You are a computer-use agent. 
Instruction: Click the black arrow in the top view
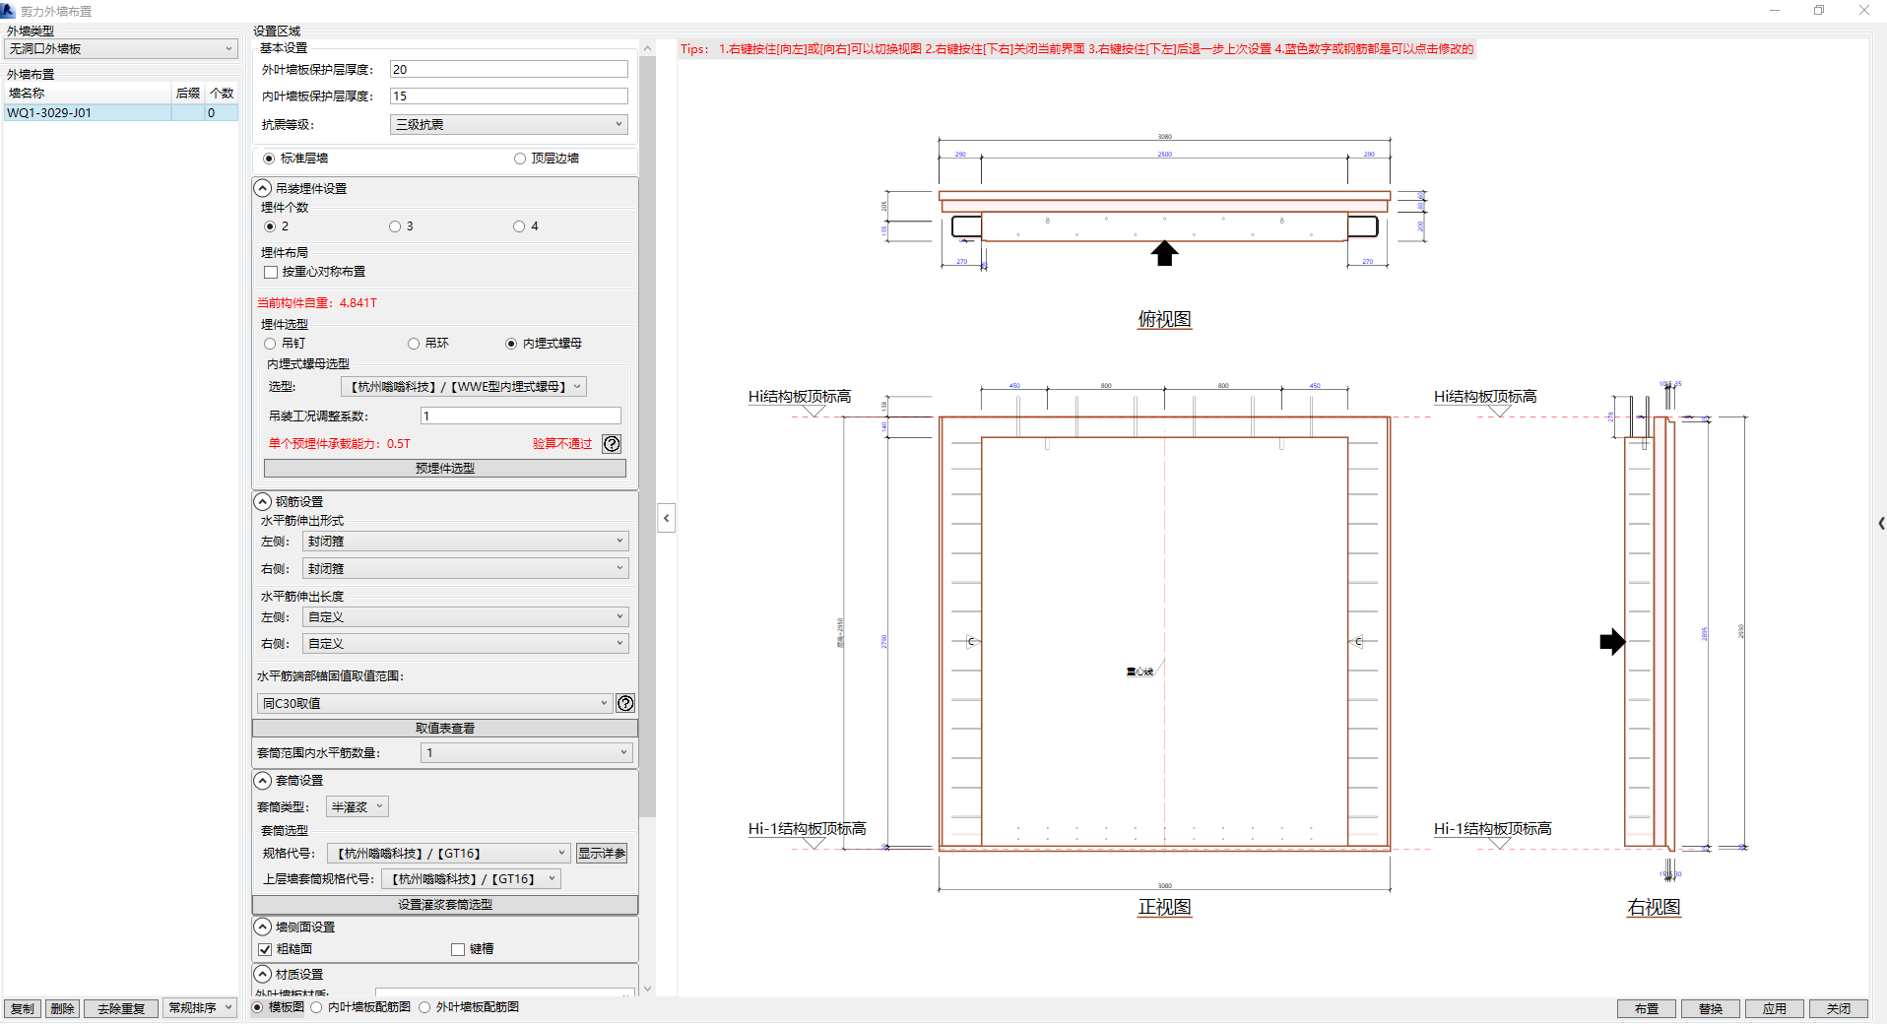click(x=1164, y=253)
